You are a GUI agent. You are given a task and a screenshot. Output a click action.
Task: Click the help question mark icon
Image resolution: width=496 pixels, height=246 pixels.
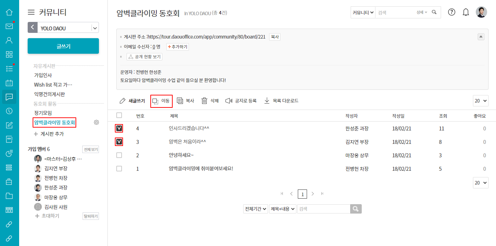tap(451, 12)
